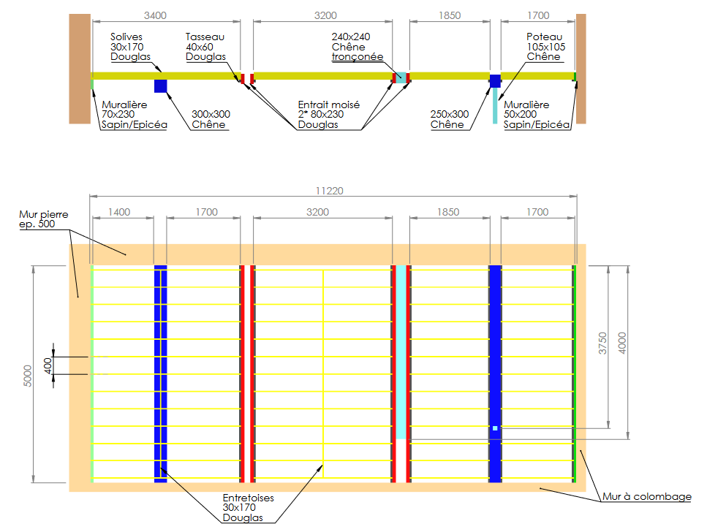
Task: Select the 3200 dimension in the section view
Action: (x=325, y=15)
